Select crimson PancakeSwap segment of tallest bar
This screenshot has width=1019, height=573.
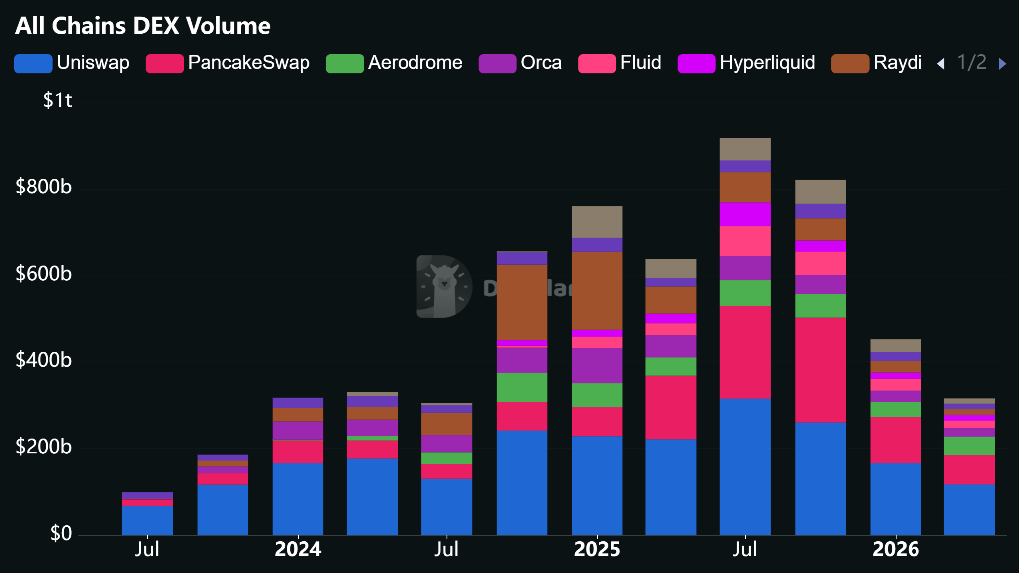coord(745,352)
